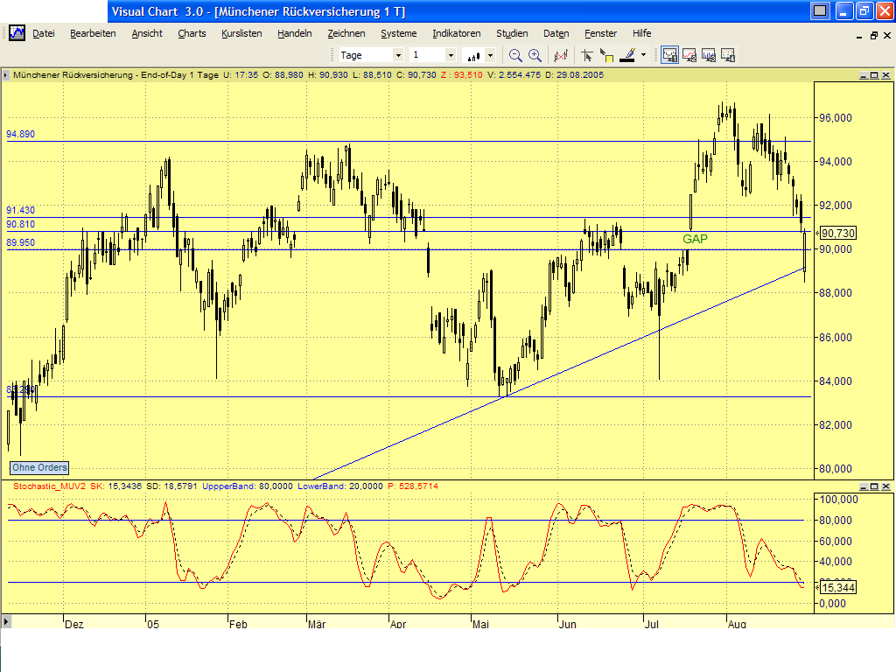Image resolution: width=896 pixels, height=672 pixels.
Task: Click the Ohne Orders button
Action: 38,468
